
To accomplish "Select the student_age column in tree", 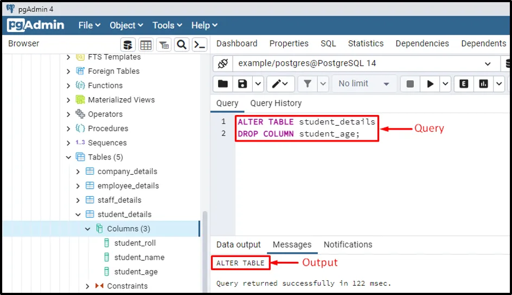I will point(136,272).
